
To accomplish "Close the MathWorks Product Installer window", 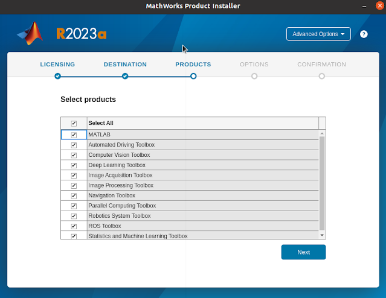I will tap(380, 5).
